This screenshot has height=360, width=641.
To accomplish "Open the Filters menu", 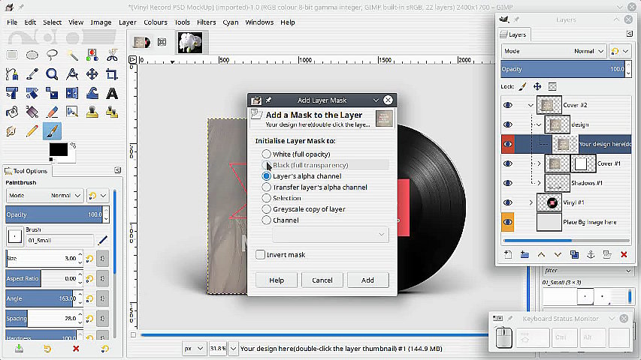I will (206, 22).
